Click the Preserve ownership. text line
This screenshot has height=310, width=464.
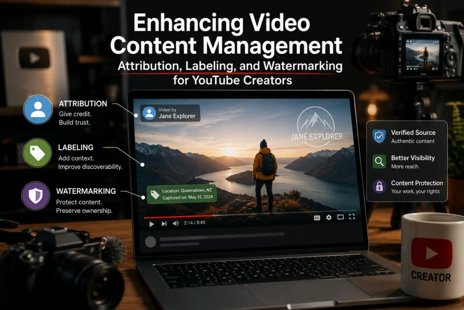(84, 211)
